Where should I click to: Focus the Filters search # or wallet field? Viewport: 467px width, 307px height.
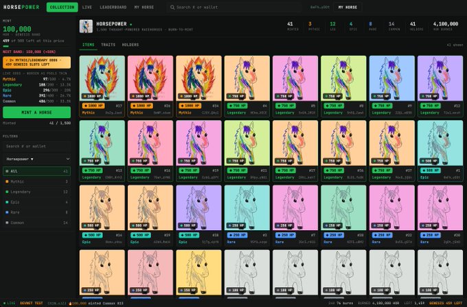(x=36, y=146)
